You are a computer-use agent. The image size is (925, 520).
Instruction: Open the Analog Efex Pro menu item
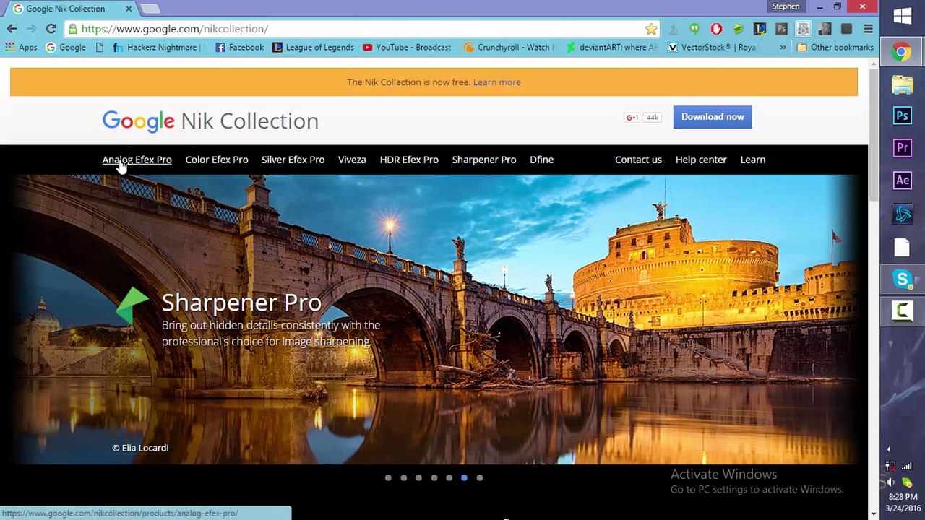(137, 160)
